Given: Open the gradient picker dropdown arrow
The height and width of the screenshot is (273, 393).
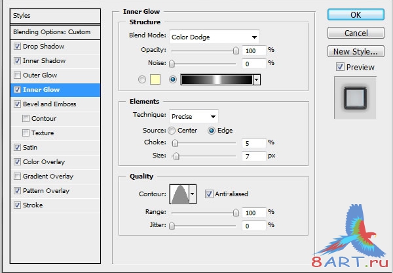Looking at the screenshot, I should [x=257, y=79].
